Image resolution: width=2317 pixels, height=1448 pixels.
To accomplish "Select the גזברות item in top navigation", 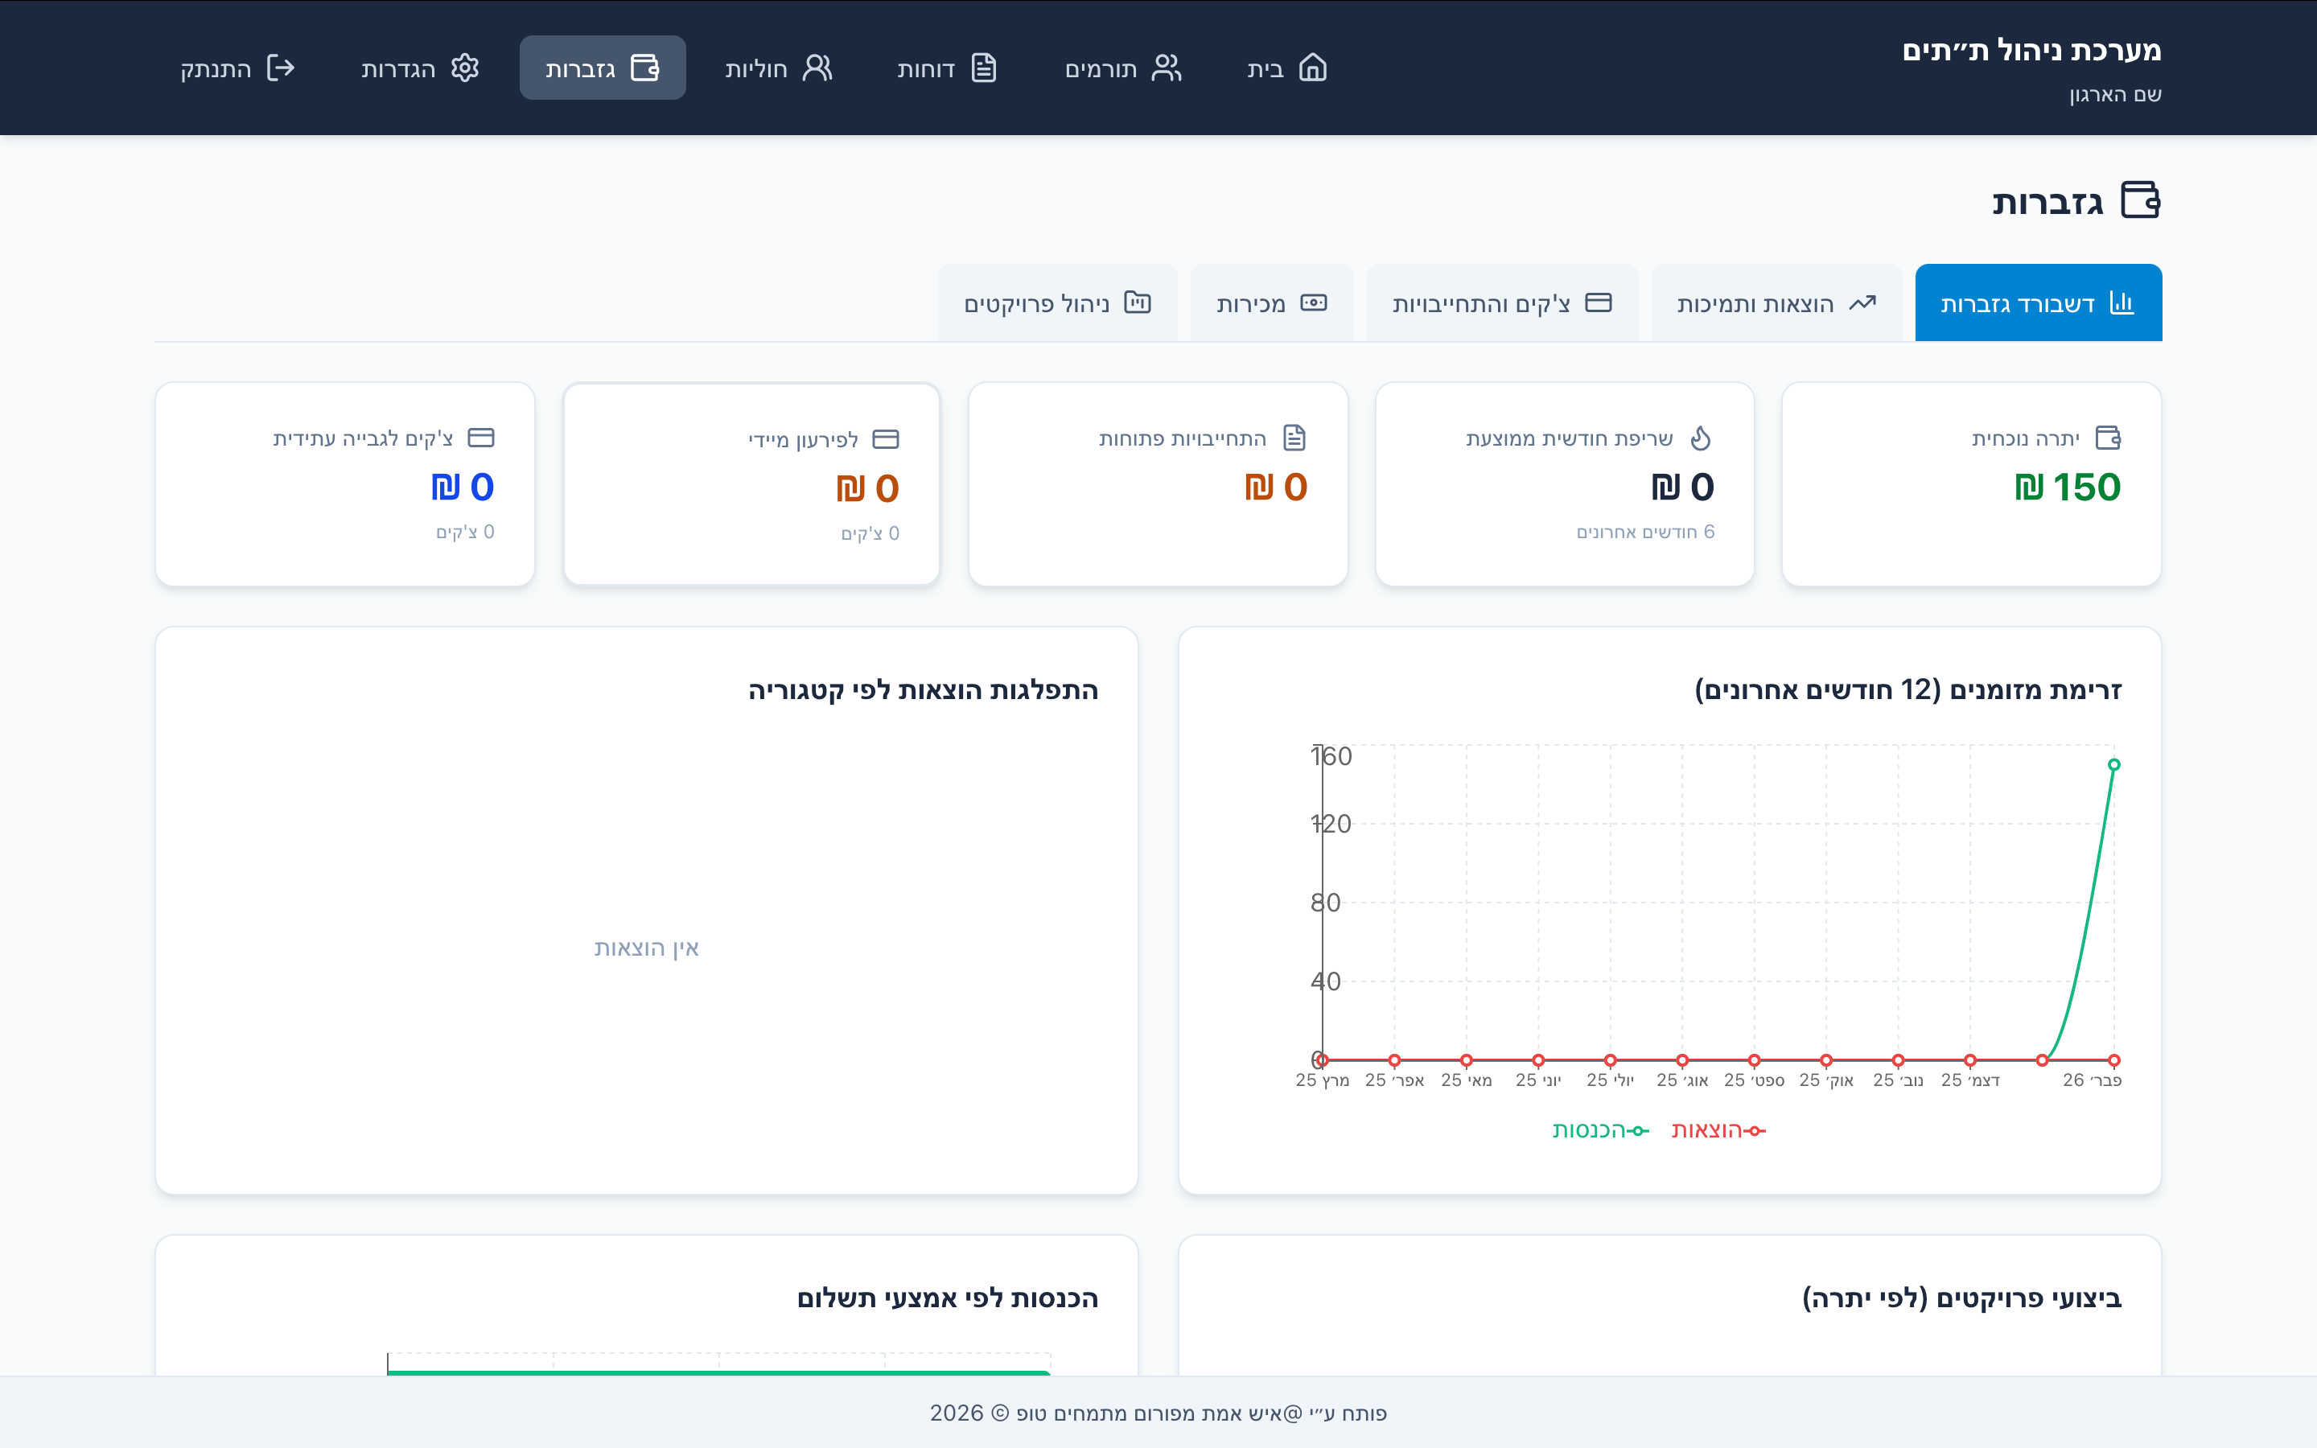I will [x=603, y=68].
